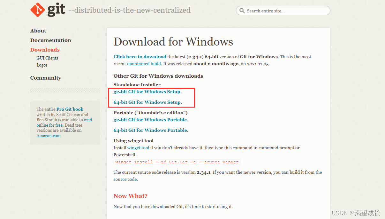Open the Amazon.com link
This screenshot has height=219, width=385.
pyautogui.click(x=49, y=136)
